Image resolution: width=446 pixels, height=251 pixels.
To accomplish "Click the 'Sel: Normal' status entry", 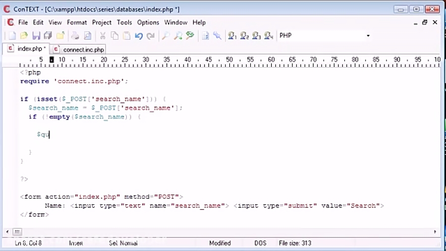I will 123,243.
